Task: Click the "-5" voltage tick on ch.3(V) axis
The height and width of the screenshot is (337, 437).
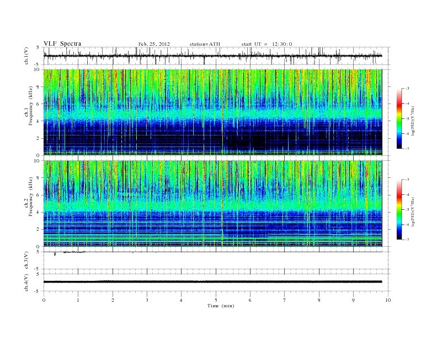Action: (x=37, y=269)
